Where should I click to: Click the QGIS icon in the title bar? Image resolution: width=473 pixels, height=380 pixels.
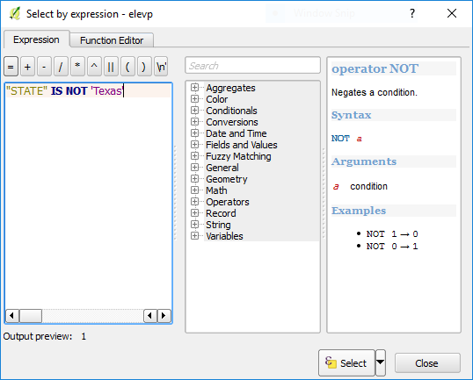pos(15,14)
